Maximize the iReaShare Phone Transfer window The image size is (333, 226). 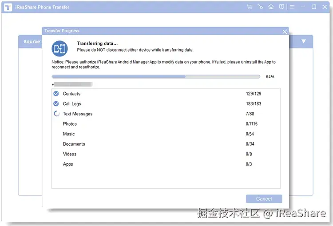tap(313, 7)
